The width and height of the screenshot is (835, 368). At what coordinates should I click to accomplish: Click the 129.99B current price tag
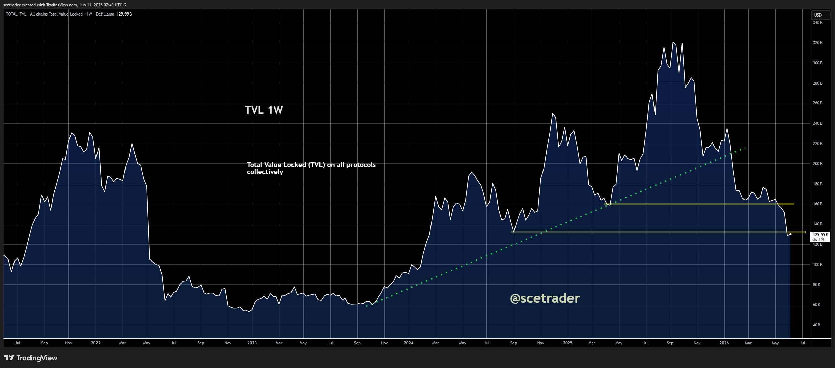tap(820, 235)
